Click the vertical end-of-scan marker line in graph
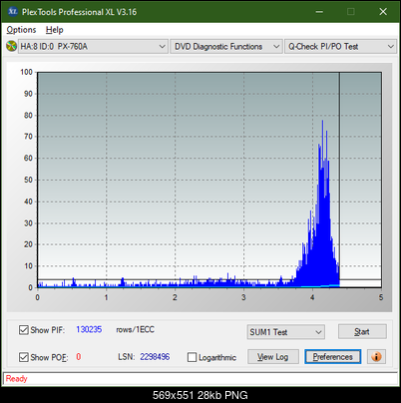This screenshot has height=403, width=401. coord(339,180)
